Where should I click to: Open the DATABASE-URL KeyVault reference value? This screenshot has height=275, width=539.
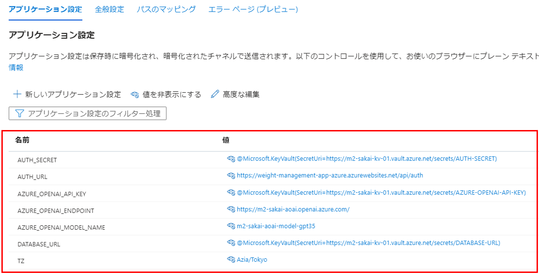pos(369,243)
